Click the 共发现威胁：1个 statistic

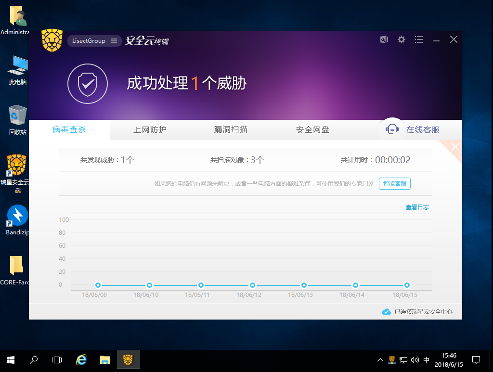[107, 160]
